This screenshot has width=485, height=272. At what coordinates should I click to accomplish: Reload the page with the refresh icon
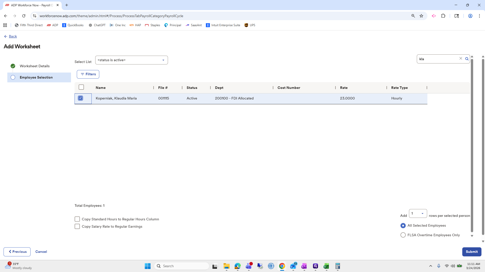[24, 16]
